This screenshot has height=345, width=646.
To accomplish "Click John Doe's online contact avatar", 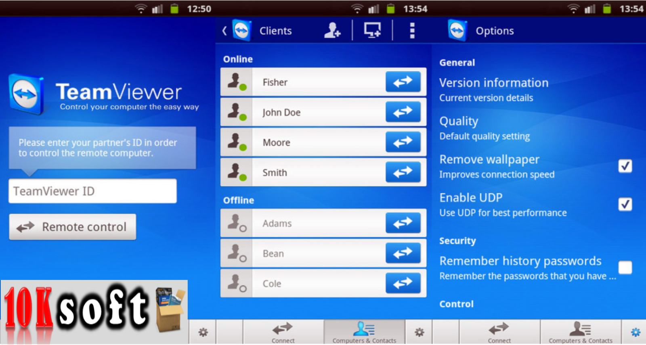I will tap(237, 112).
